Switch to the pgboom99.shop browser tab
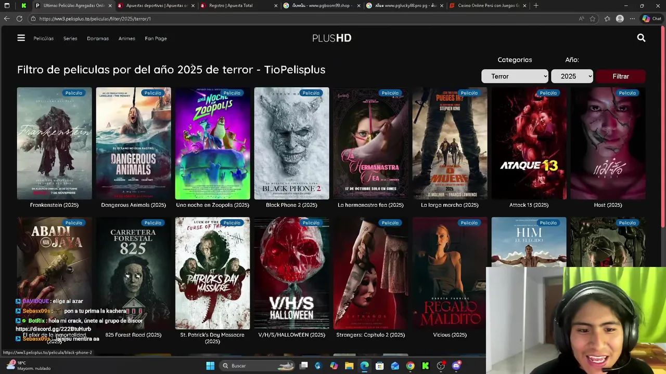This screenshot has width=666, height=374. pyautogui.click(x=322, y=6)
